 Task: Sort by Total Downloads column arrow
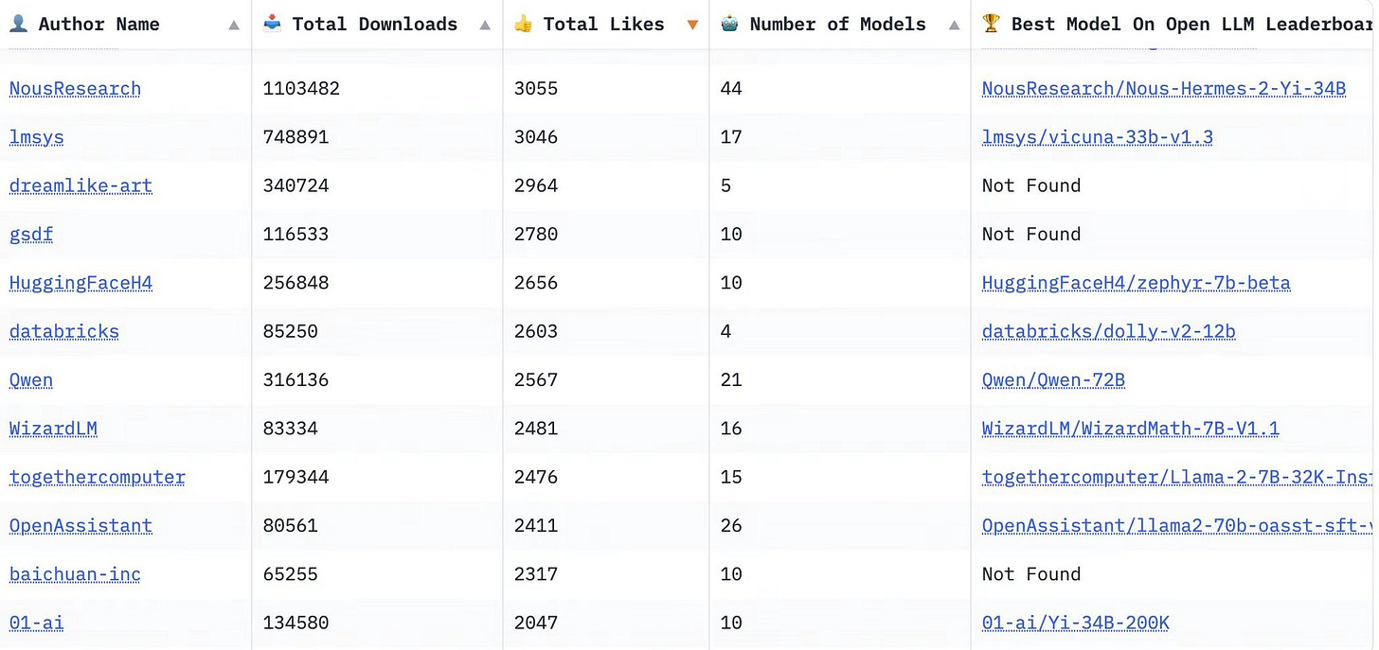coord(485,26)
